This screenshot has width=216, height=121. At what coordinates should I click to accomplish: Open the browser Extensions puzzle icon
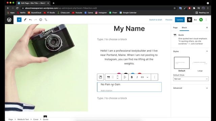(x=194, y=8)
